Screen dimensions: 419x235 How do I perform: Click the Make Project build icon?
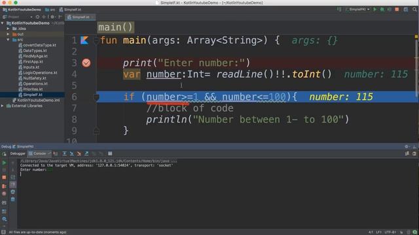pos(339,9)
